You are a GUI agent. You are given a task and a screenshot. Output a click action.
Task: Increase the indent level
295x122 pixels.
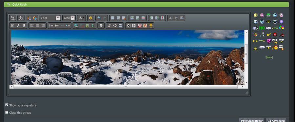click(x=68, y=26)
